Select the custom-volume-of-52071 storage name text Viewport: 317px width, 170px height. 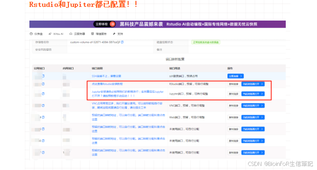pyautogui.click(x=95, y=42)
